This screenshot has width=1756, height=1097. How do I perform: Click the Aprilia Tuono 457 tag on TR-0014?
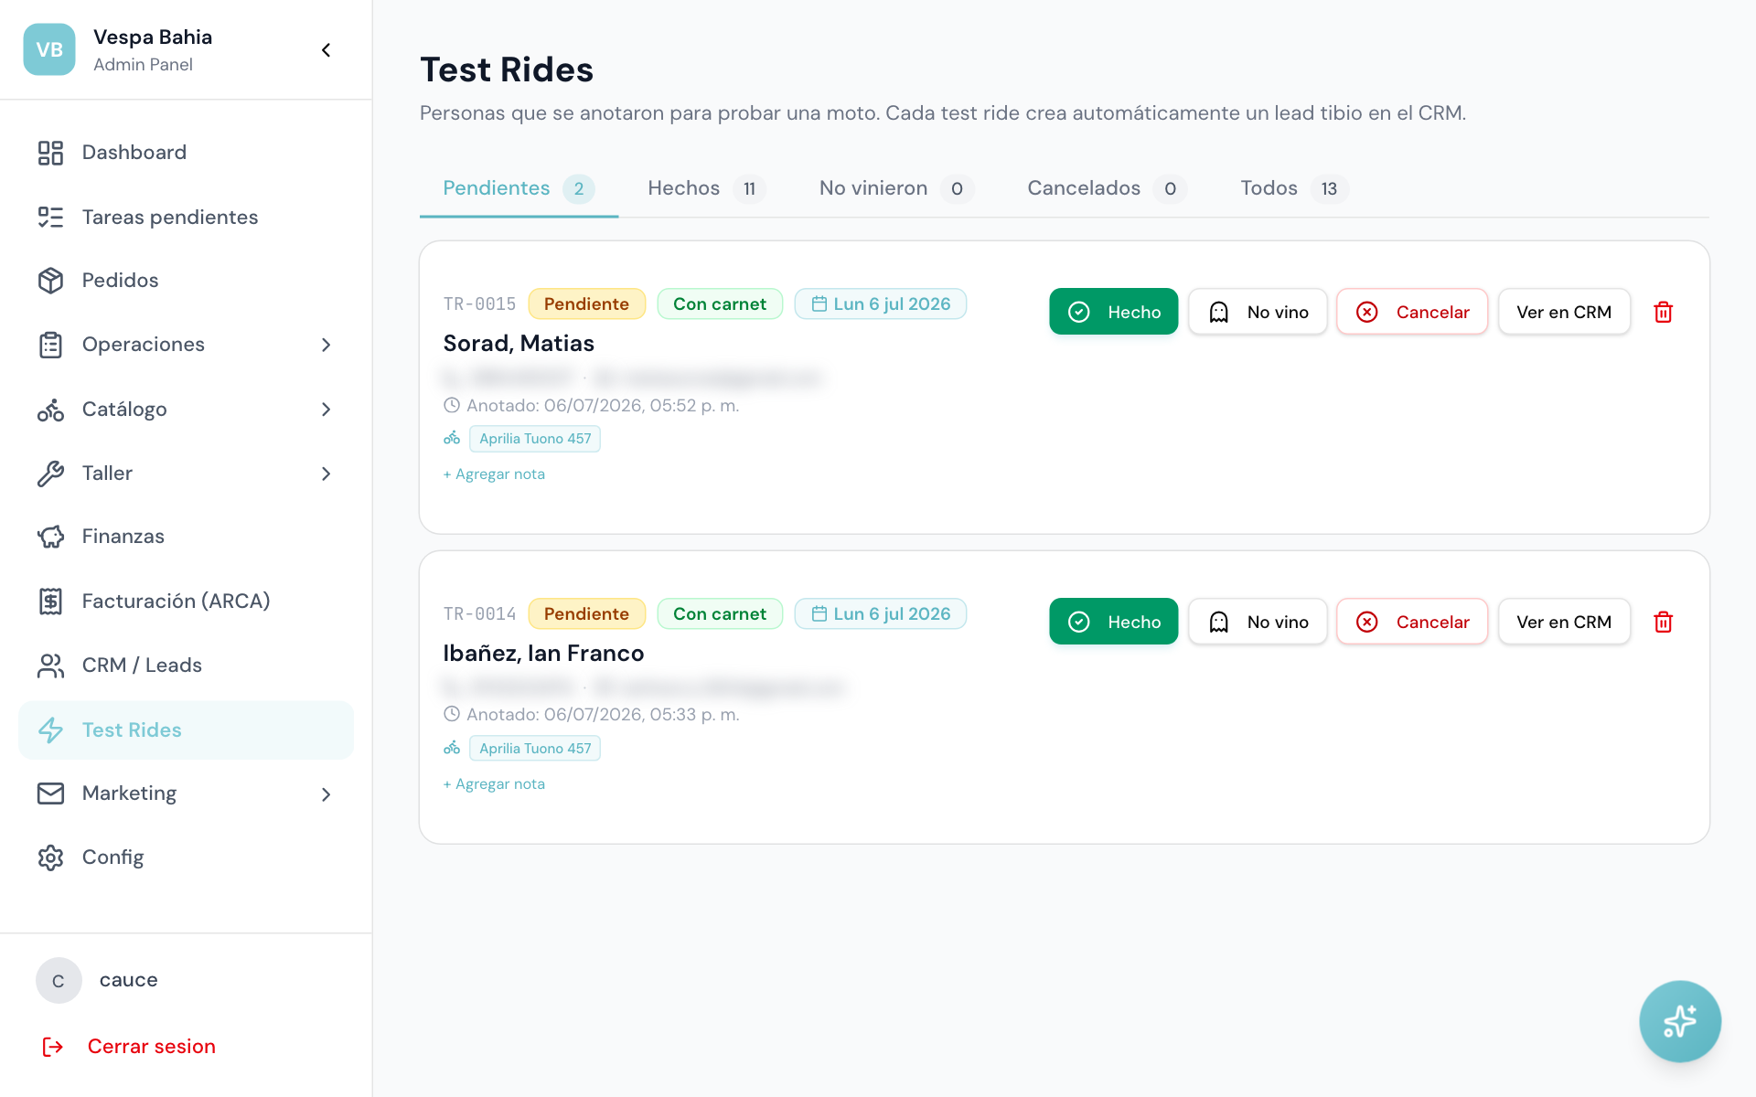535,749
